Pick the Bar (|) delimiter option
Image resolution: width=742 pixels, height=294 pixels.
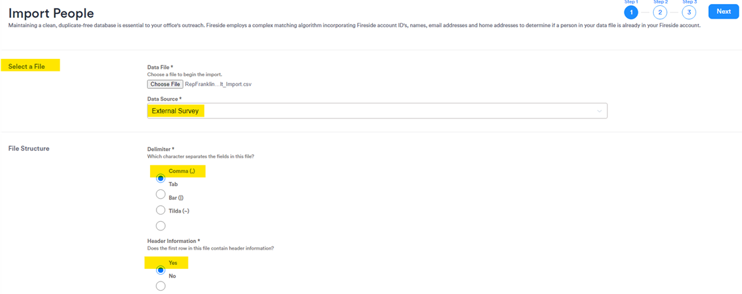click(x=160, y=195)
